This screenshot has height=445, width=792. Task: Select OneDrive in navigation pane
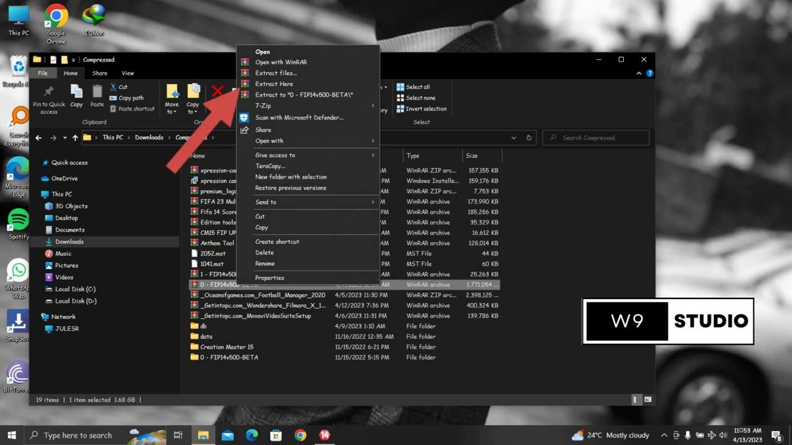(x=64, y=178)
